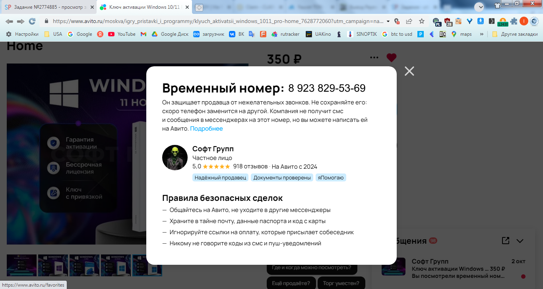Open the Google Диск bookmark
Screen dimensions: 543x289
170,34
